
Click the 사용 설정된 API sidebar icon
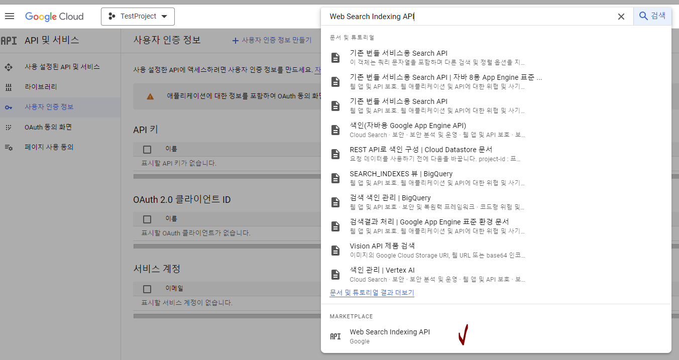[x=8, y=67]
